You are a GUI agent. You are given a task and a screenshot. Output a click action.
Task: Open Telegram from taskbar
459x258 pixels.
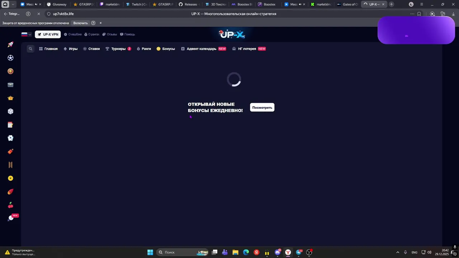point(299,252)
